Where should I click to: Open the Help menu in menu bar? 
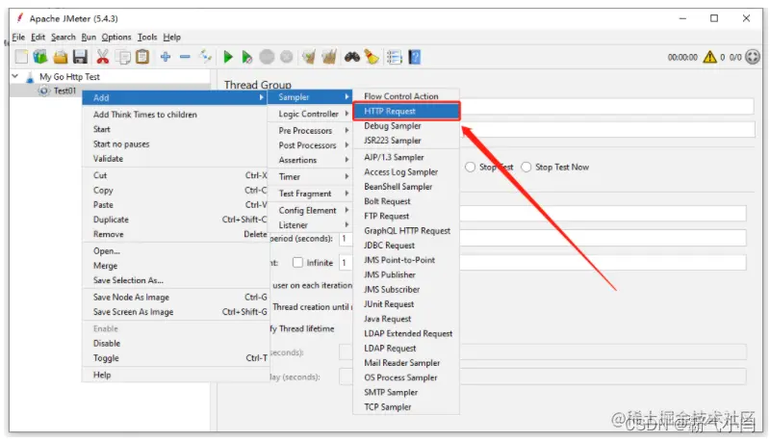[x=172, y=37]
